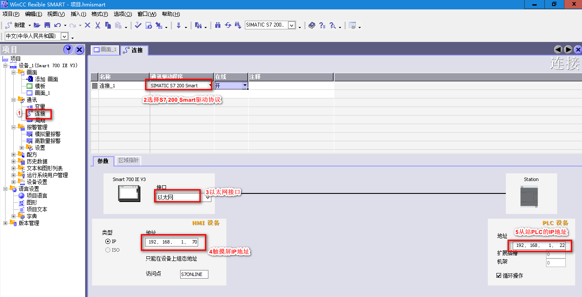The width and height of the screenshot is (582, 297).
Task: Open the 编辑(E) menu
Action: coord(33,14)
